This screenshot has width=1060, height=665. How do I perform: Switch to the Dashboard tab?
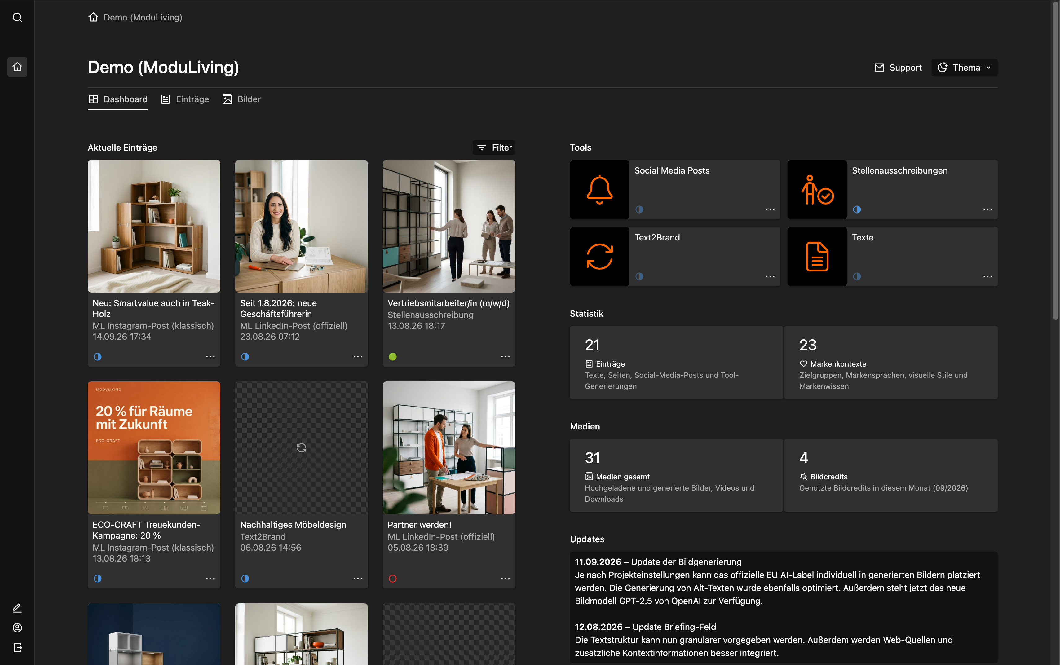click(117, 99)
